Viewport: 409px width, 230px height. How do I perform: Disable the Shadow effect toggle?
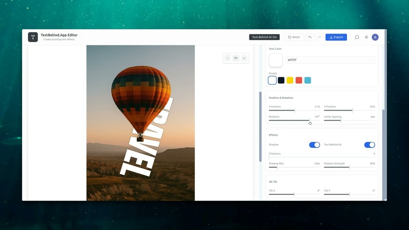tap(314, 145)
